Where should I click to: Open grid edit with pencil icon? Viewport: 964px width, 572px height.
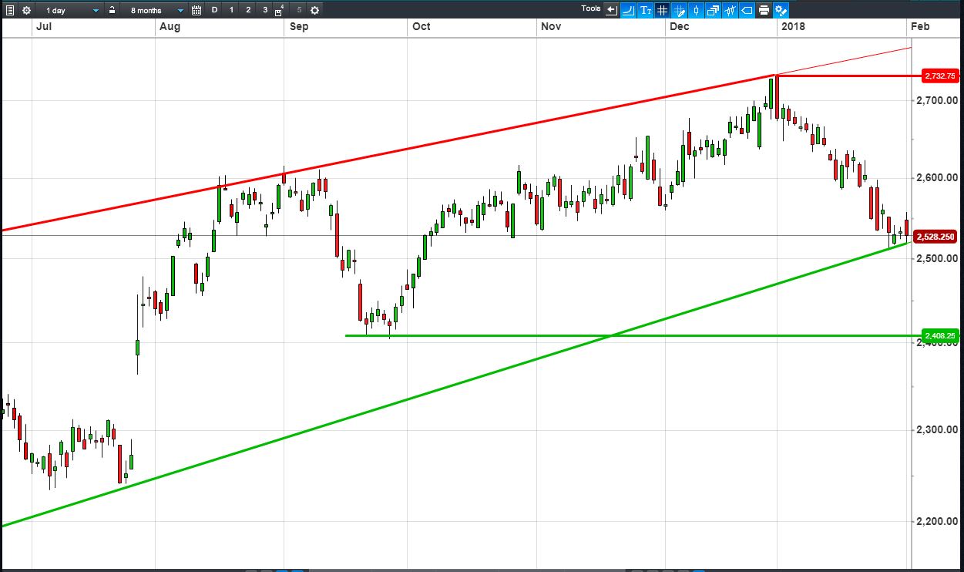click(x=679, y=10)
